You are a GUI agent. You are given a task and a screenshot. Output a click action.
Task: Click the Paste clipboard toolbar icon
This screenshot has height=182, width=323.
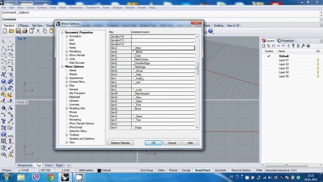(x=51, y=31)
